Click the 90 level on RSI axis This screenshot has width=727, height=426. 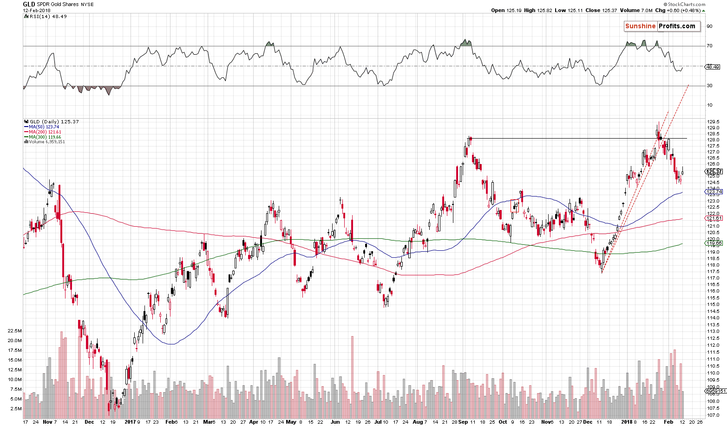click(710, 26)
